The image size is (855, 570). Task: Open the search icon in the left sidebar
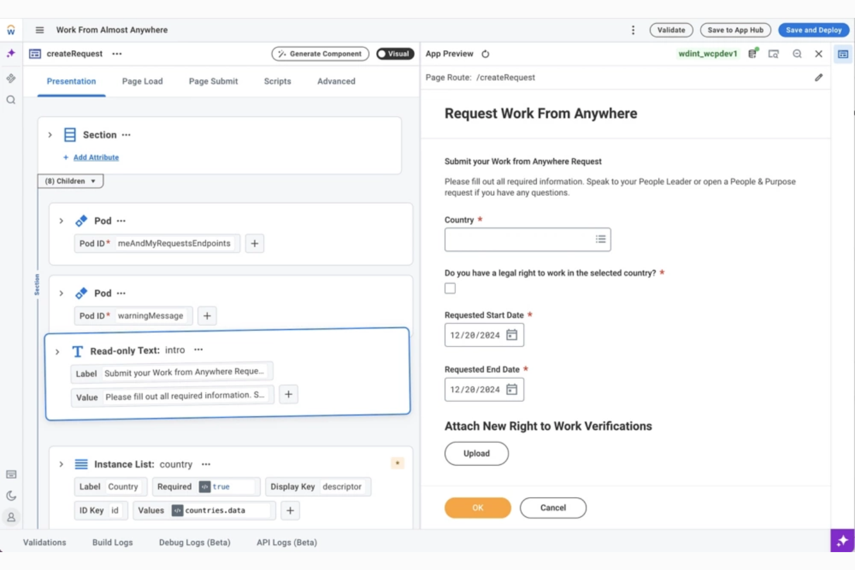tap(10, 99)
